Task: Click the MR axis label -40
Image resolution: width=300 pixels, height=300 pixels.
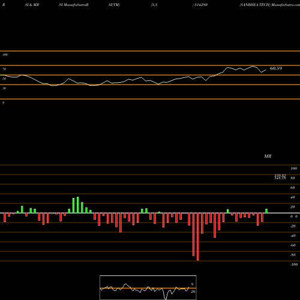Action: [293, 236]
